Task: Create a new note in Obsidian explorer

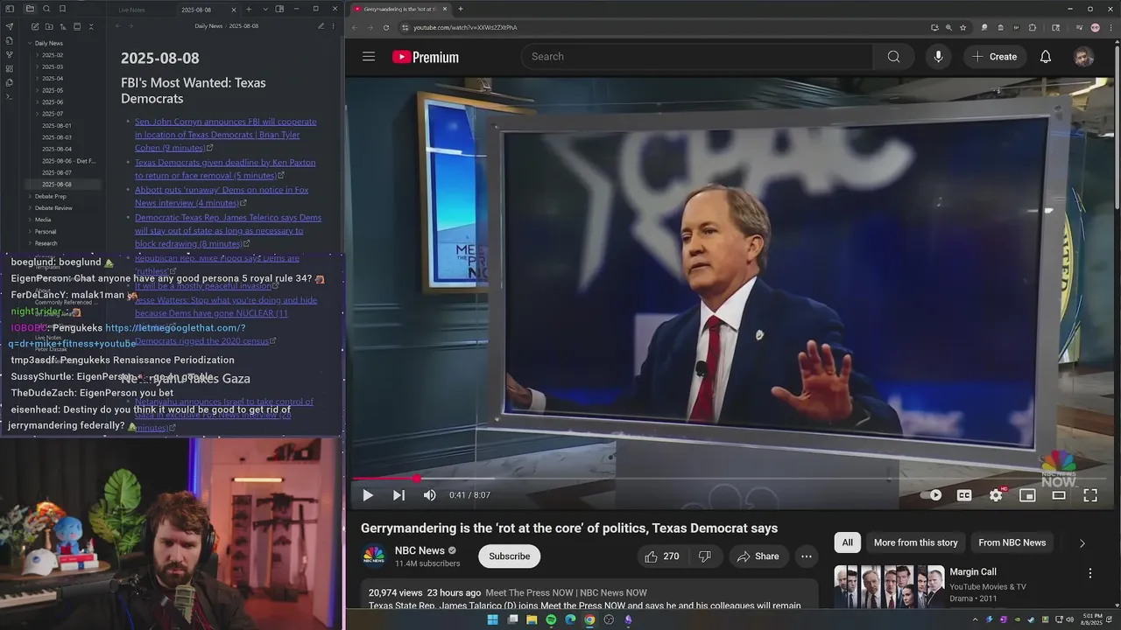Action: [34, 27]
